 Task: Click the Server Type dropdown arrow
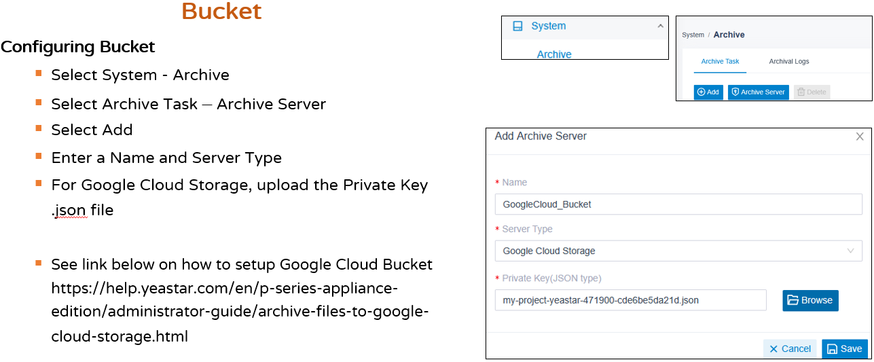(851, 251)
